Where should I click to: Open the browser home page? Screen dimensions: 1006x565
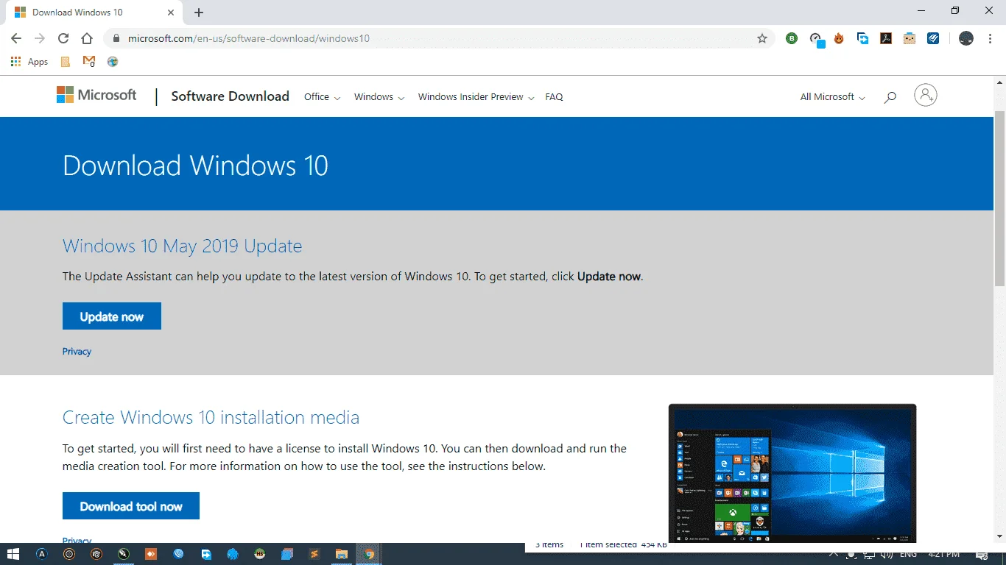coord(87,38)
